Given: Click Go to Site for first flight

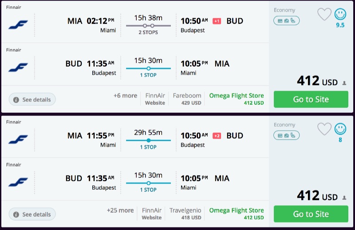Looking at the screenshot, I should (x=311, y=99).
